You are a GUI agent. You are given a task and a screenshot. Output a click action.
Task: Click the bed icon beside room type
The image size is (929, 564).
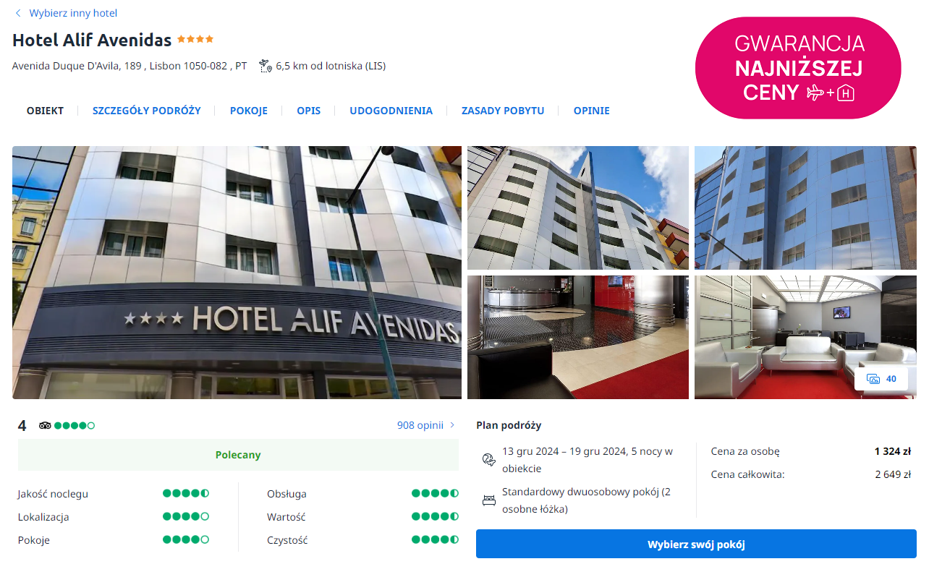pyautogui.click(x=488, y=500)
